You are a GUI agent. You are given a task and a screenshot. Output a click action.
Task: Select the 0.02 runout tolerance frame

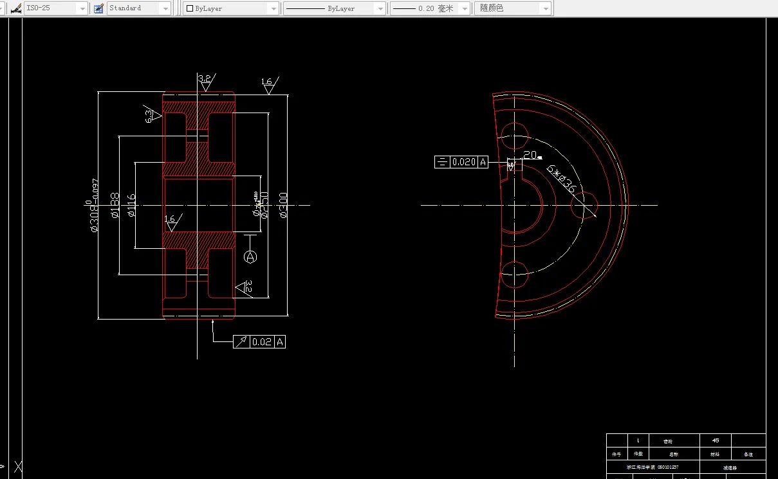259,341
